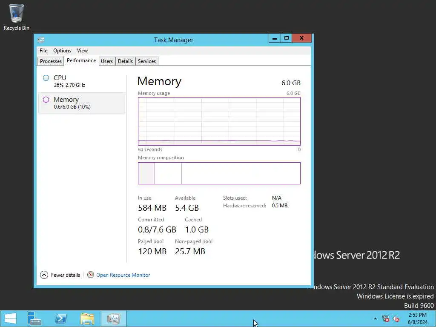436x327 pixels.
Task: Open the clock showing 2:53 PM
Action: pyautogui.click(x=417, y=318)
